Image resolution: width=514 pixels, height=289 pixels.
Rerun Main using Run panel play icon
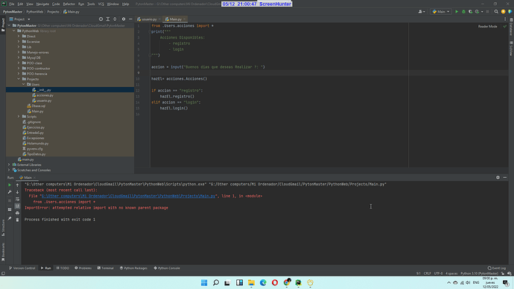click(10, 185)
